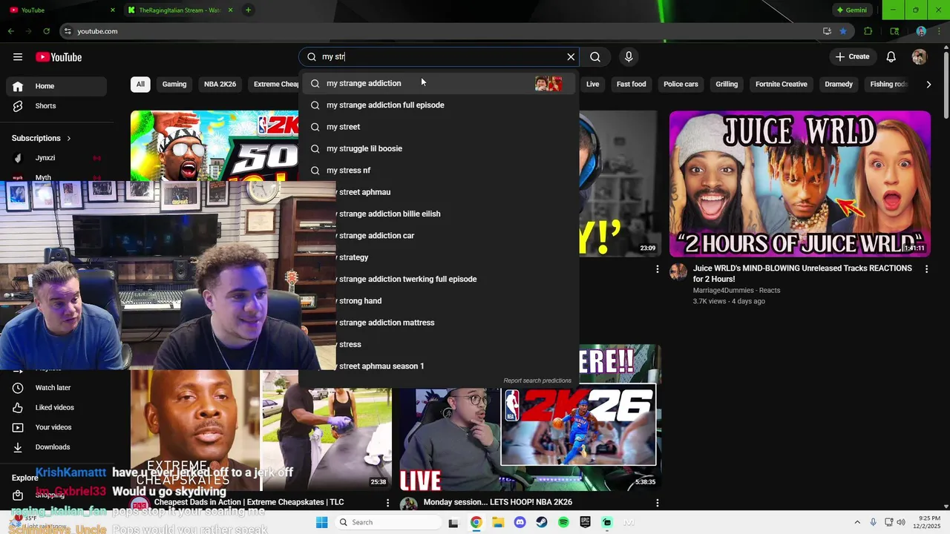This screenshot has height=534, width=950.
Task: Open browser extensions puzzle icon
Action: pos(868,31)
